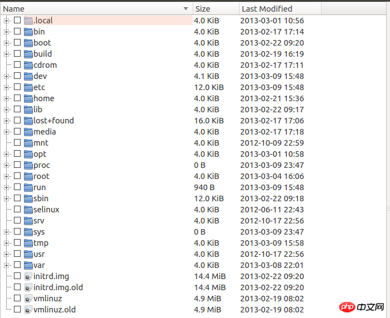Click the Name column sort arrow
The height and width of the screenshot is (318, 390).
click(186, 9)
